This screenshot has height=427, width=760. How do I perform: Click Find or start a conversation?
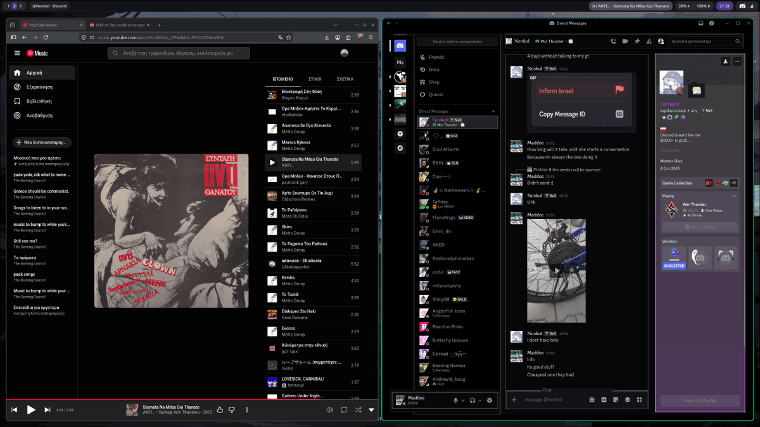457,41
